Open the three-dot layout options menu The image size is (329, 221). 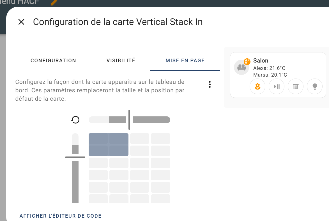coord(210,84)
